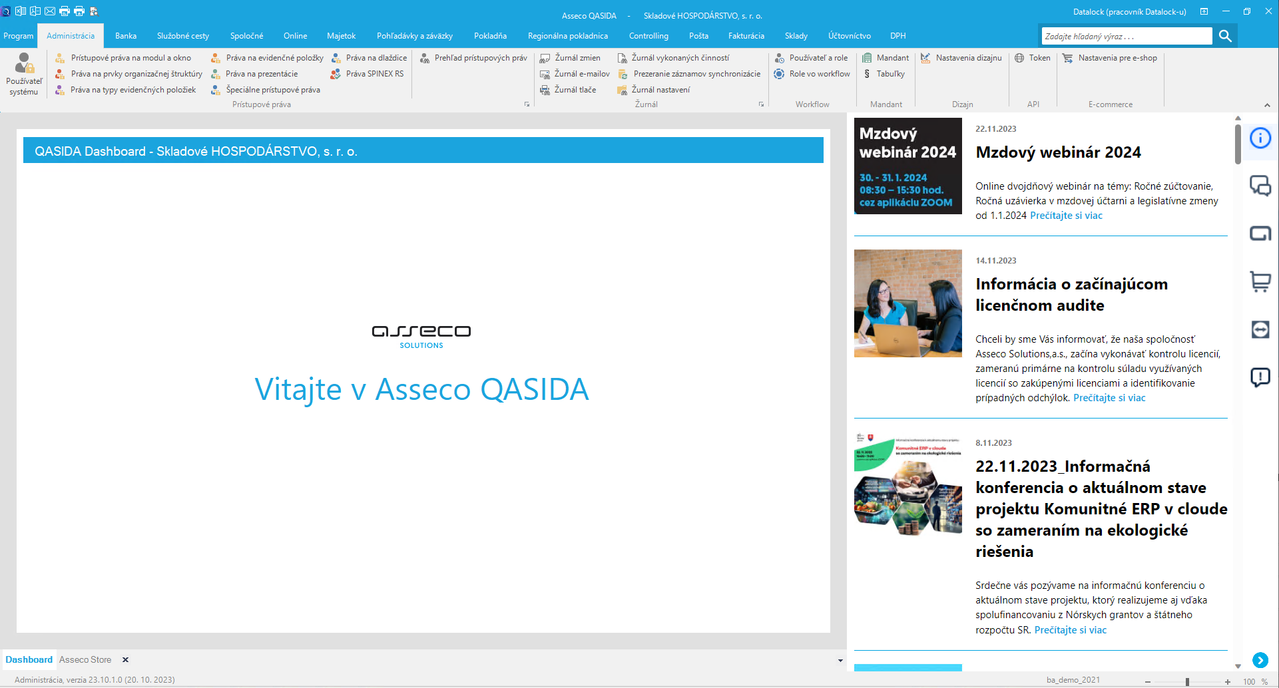Open Práva na evidenčné položky
Viewport: 1279px width, 688px height.
[x=267, y=58]
